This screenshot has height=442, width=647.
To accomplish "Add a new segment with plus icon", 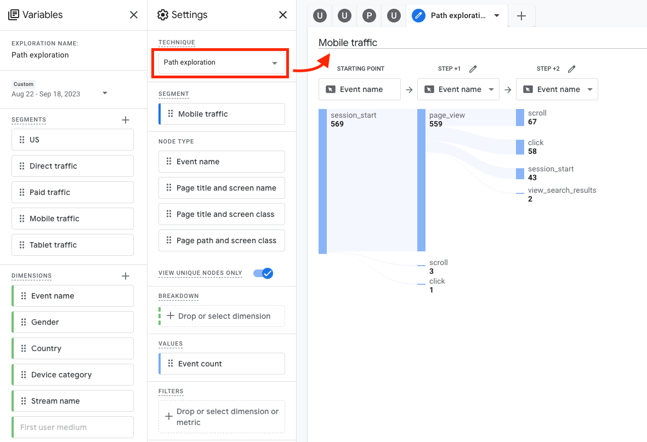I will click(126, 120).
